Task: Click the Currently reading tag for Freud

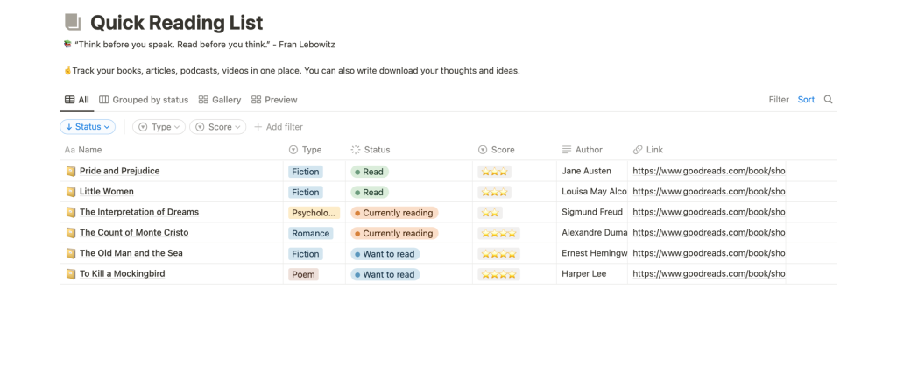Action: point(393,213)
